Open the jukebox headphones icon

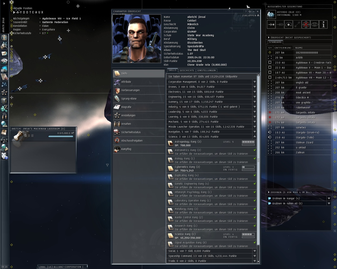pyautogui.click(x=4, y=140)
